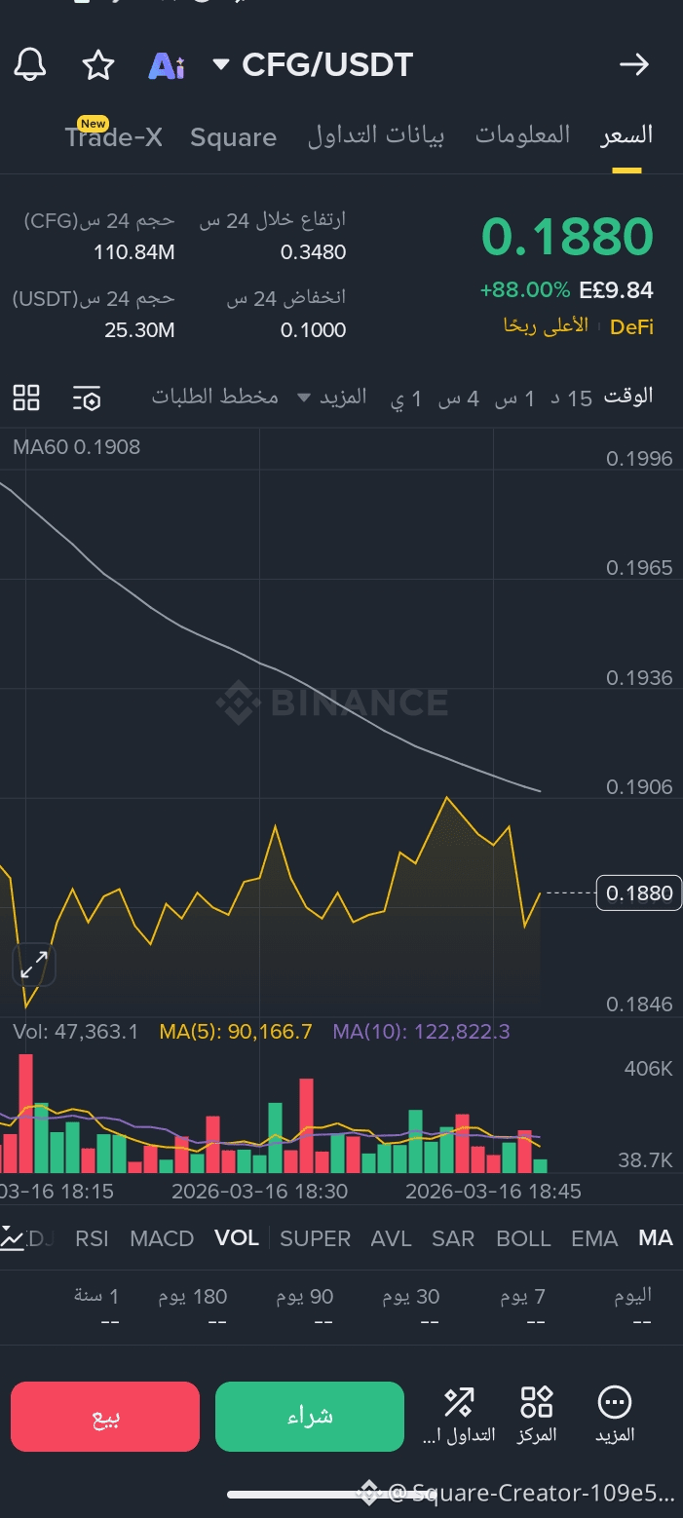Tap 24h low value 0.1000

coord(314,330)
